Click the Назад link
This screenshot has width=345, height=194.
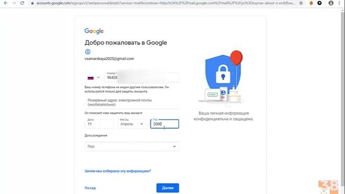pyautogui.click(x=90, y=188)
